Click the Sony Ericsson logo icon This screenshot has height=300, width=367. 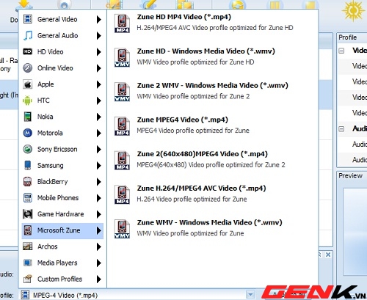[28, 149]
